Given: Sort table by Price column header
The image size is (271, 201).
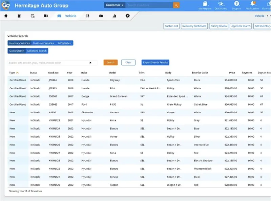Looking at the screenshot, I should pyautogui.click(x=232, y=73).
